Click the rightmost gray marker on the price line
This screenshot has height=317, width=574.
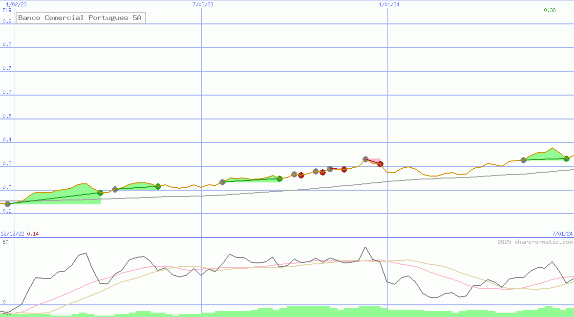pos(523,160)
